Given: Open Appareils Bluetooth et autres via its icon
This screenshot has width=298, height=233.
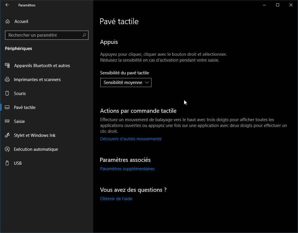Looking at the screenshot, I should point(8,66).
